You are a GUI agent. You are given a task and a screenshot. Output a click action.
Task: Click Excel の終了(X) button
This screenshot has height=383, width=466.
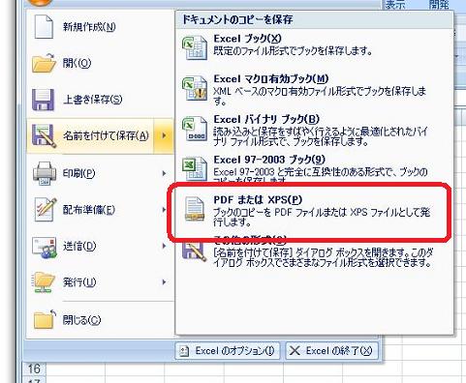pyautogui.click(x=331, y=350)
